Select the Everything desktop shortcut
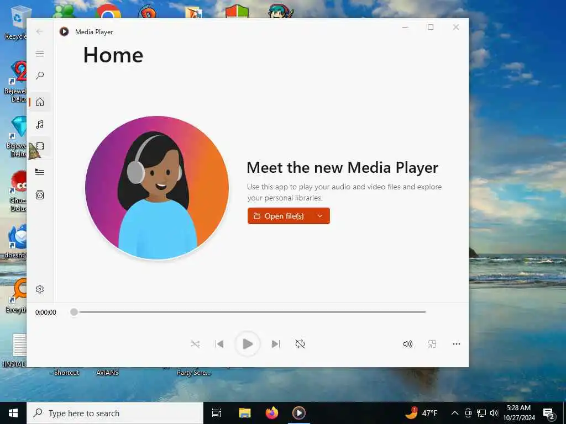566x424 pixels. tap(16, 296)
